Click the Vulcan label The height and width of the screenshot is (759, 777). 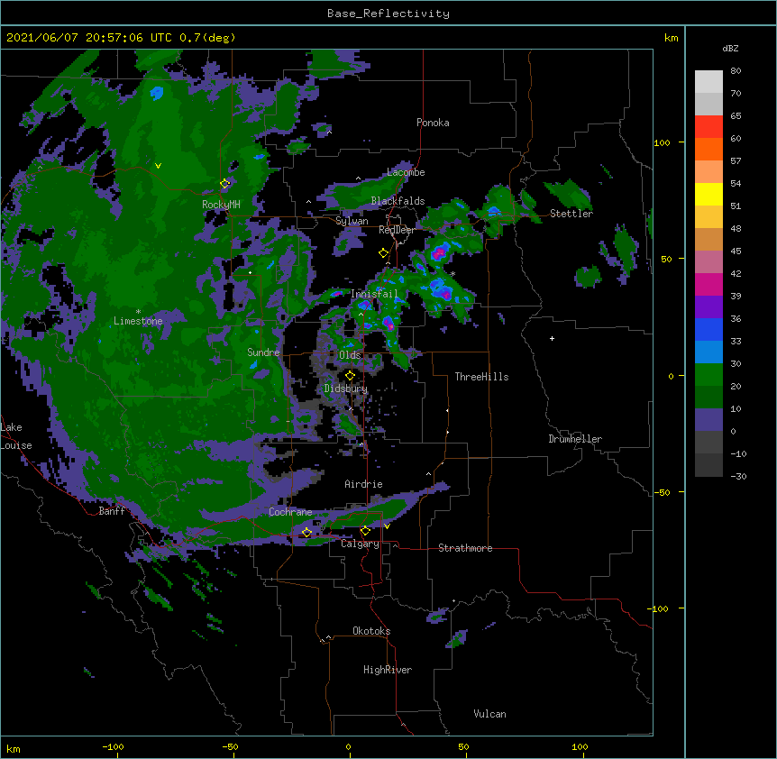coord(489,714)
